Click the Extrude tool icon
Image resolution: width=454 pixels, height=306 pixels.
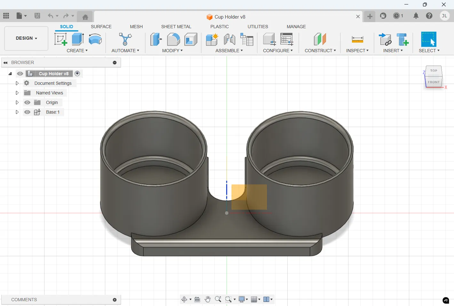[78, 39]
